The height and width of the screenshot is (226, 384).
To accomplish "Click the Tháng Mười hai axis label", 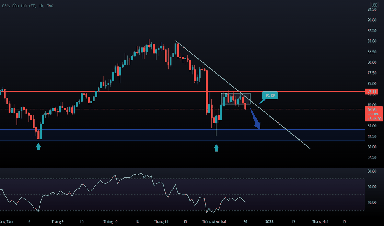I will [215, 221].
